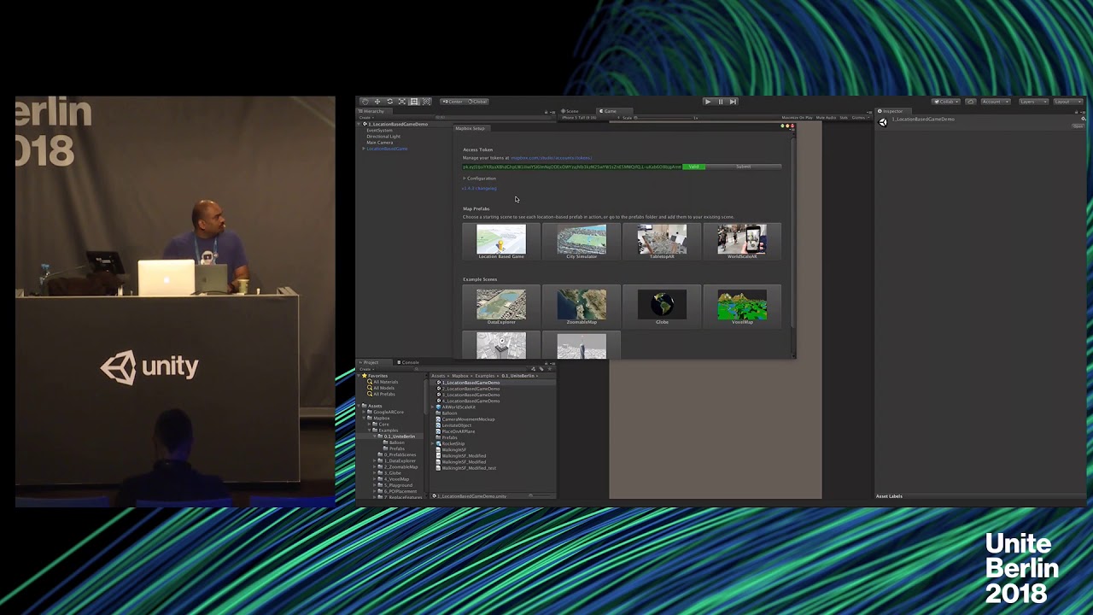Toggle Maximize On Play in Game view
1093x615 pixels.
tap(797, 118)
